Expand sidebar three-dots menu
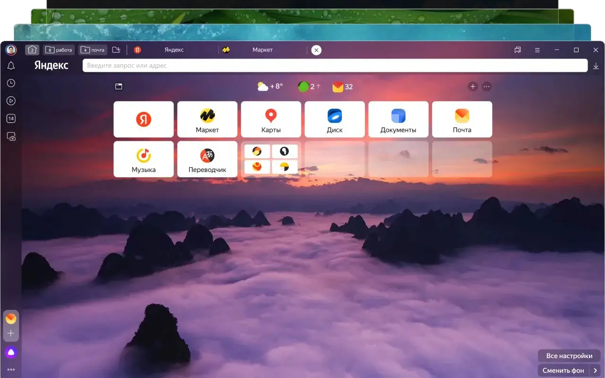The image size is (605, 378). coord(11,369)
